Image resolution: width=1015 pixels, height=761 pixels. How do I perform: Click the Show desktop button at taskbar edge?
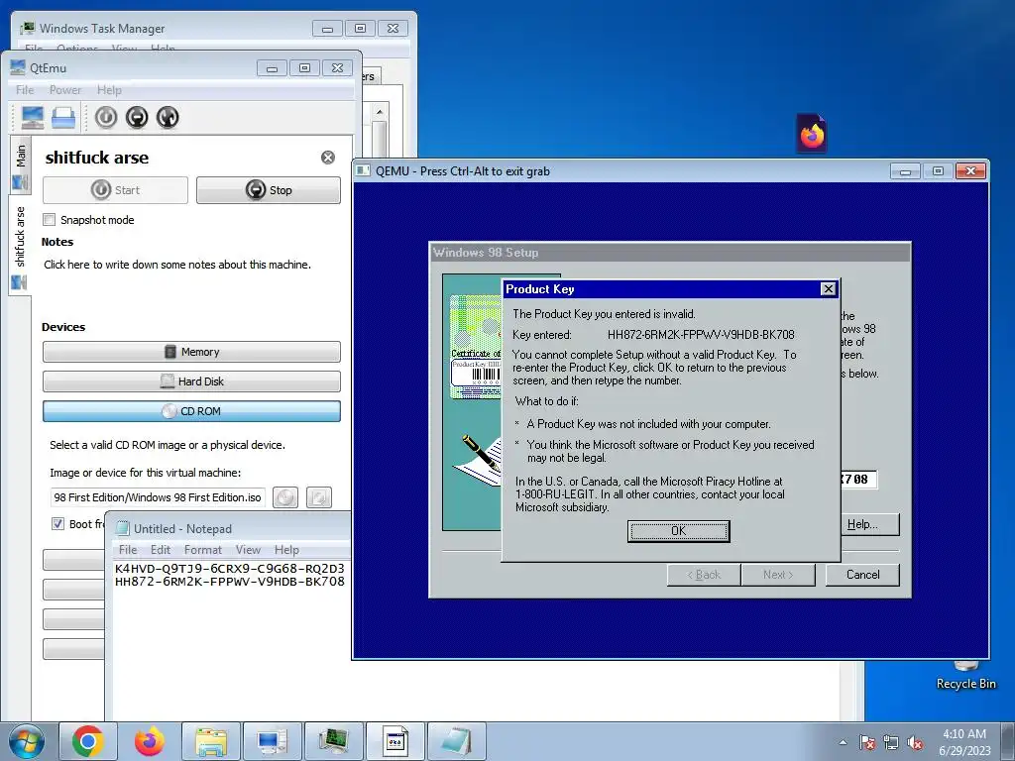1008,741
